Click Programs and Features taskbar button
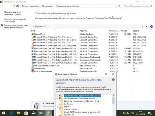 coord(41,113)
